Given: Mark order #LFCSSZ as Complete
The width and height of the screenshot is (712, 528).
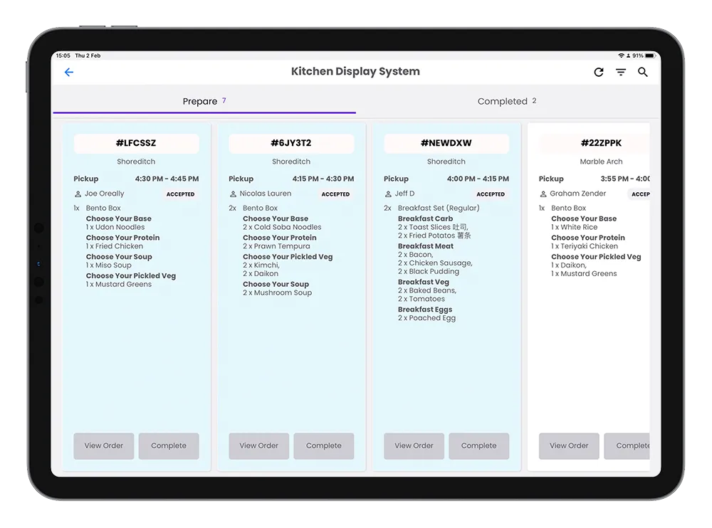Looking at the screenshot, I should click(x=169, y=446).
